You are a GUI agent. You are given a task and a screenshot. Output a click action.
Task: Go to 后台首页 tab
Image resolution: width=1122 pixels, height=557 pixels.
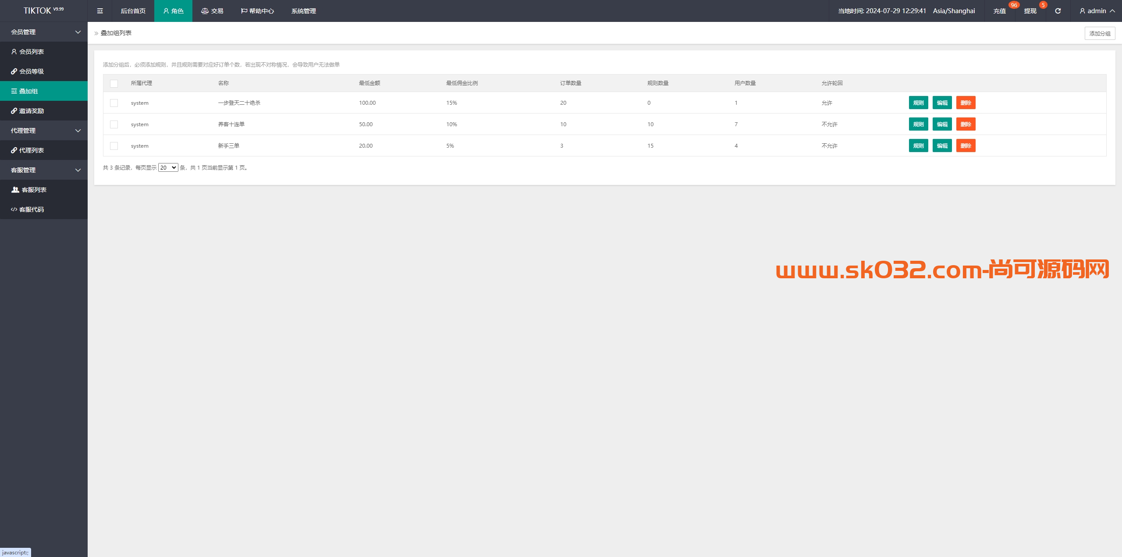tap(133, 11)
